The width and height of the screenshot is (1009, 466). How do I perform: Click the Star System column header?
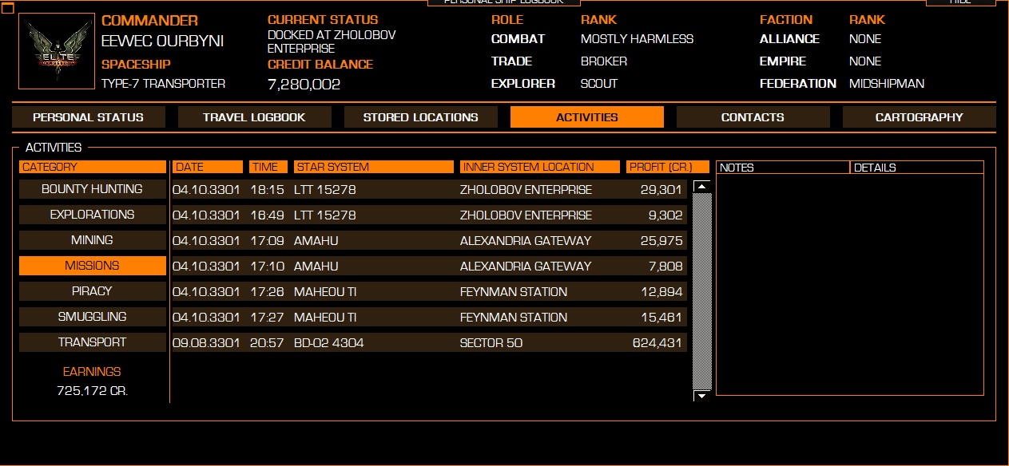pyautogui.click(x=374, y=167)
